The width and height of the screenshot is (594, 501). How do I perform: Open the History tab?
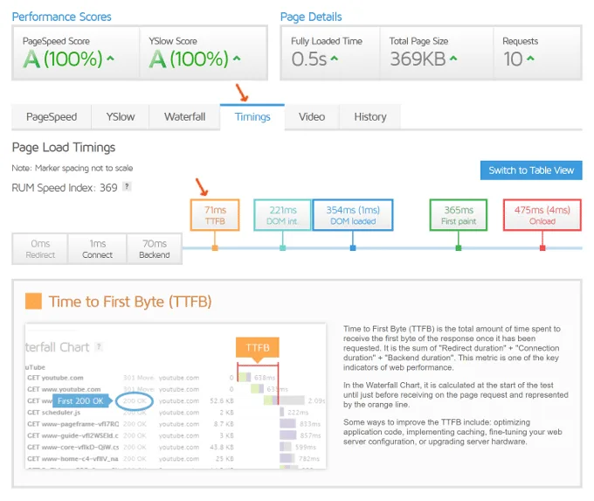click(x=370, y=117)
